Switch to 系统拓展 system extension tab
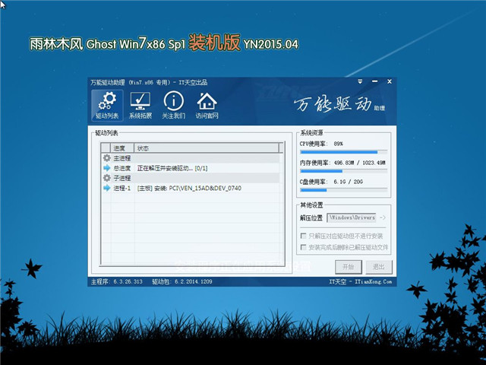This screenshot has width=486, height=365. coord(140,106)
